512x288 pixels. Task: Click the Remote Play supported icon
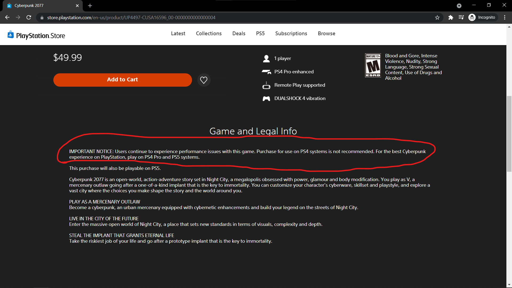pos(266,85)
